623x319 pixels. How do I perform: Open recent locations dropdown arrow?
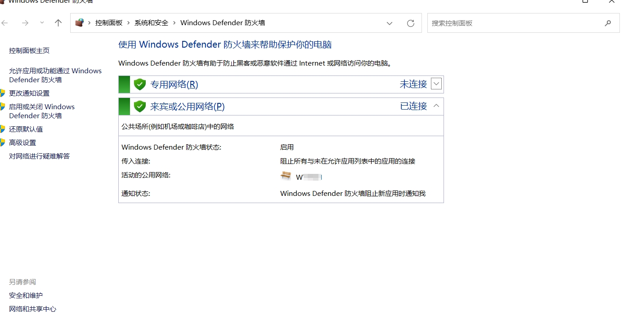click(x=42, y=23)
